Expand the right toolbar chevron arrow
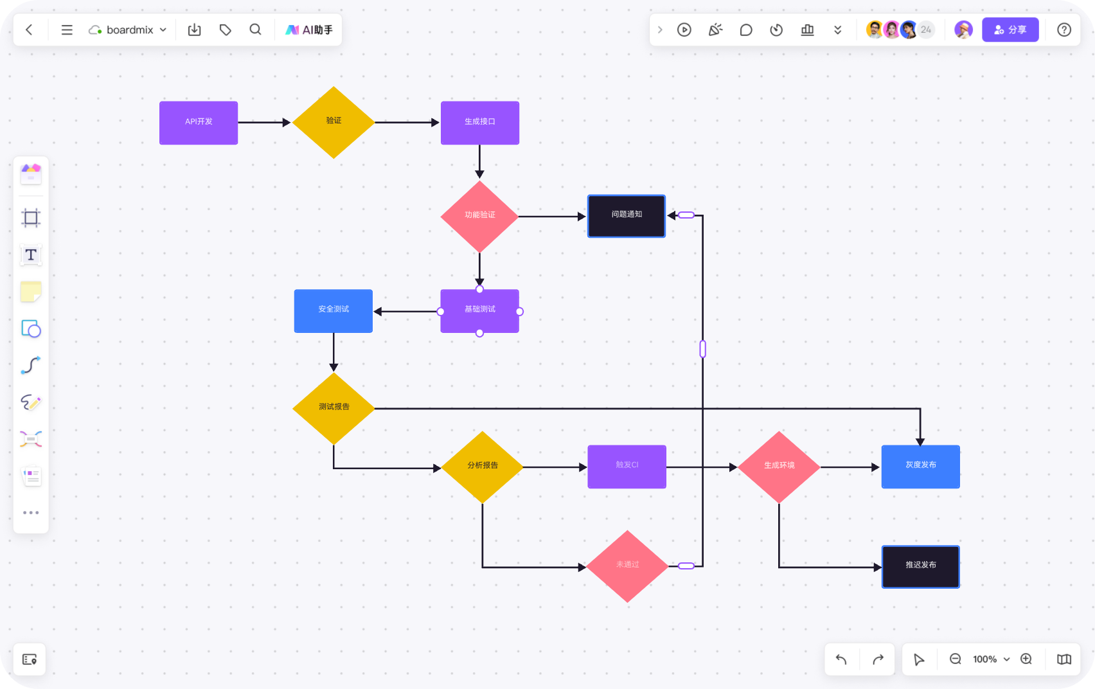The height and width of the screenshot is (689, 1095). tap(660, 30)
